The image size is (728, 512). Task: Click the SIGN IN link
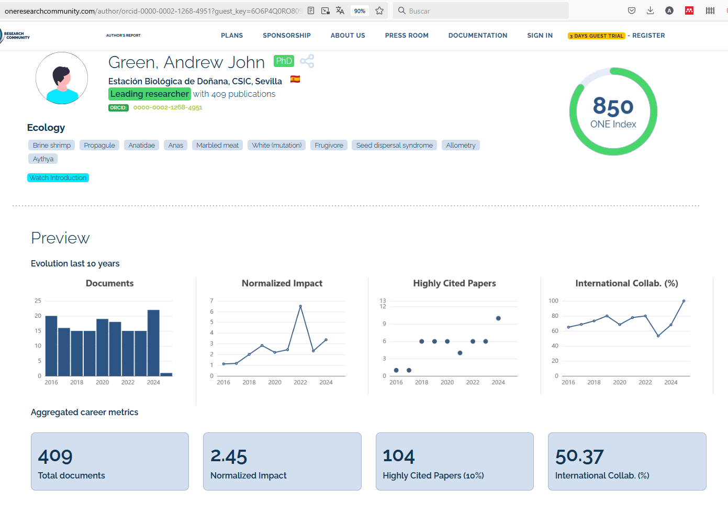pos(540,36)
